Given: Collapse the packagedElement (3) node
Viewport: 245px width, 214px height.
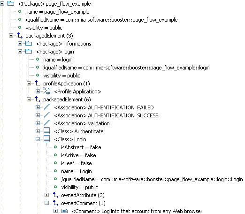Looking at the screenshot, I should click(11, 35).
